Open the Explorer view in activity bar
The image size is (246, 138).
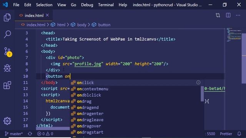pyautogui.click(x=7, y=17)
